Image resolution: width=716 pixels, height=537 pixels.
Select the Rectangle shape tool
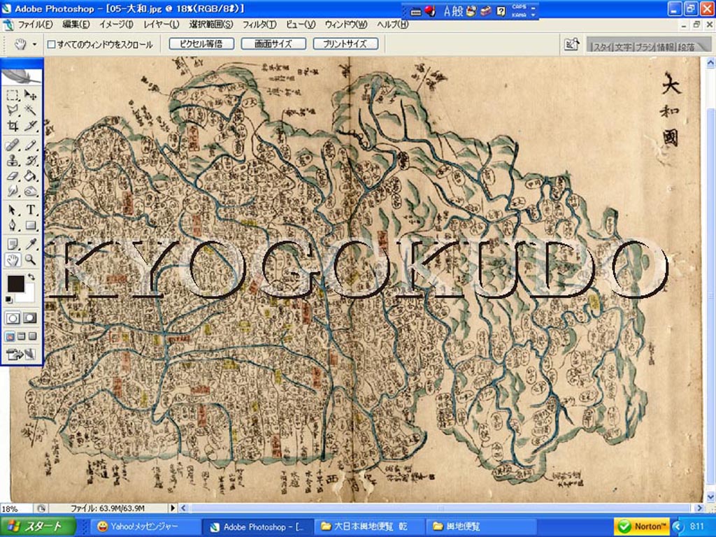tap(30, 225)
